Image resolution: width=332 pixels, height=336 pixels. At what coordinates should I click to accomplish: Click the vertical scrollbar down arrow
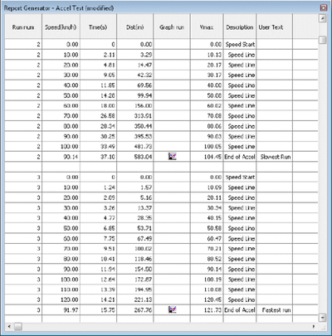(323, 318)
